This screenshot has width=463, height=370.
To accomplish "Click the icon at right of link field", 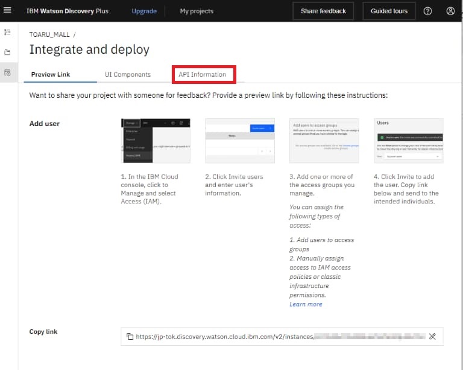I will pos(432,337).
